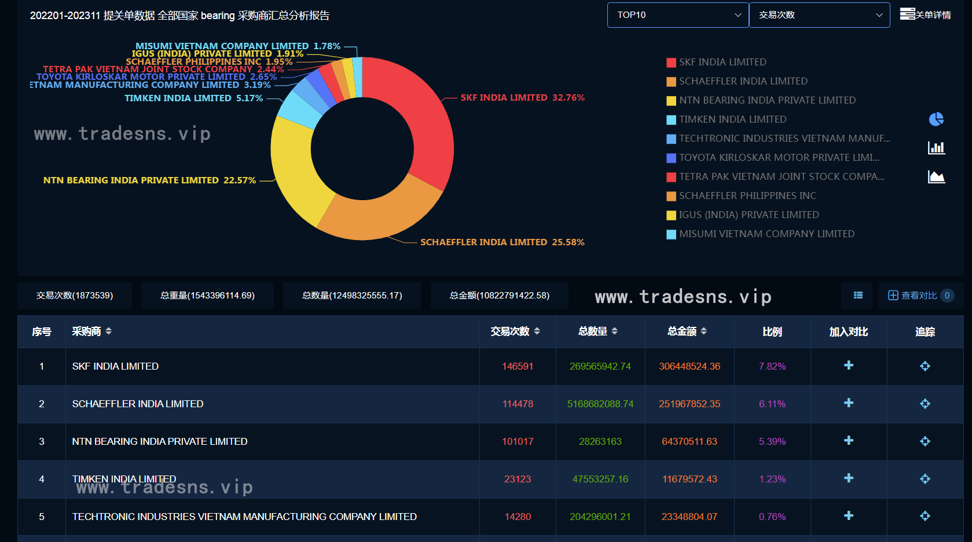Toggle TIMKEN INDIA LIMITED legend series

[x=732, y=119]
